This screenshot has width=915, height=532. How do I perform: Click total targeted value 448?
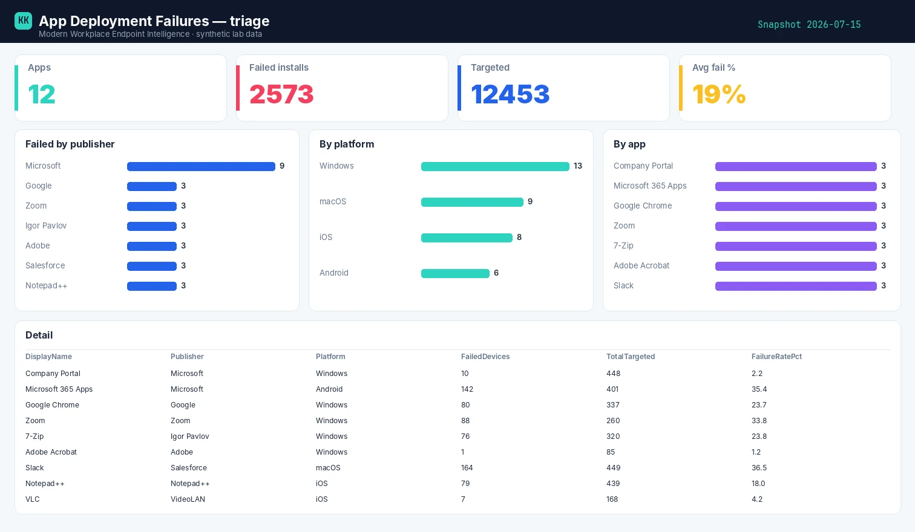coord(614,374)
